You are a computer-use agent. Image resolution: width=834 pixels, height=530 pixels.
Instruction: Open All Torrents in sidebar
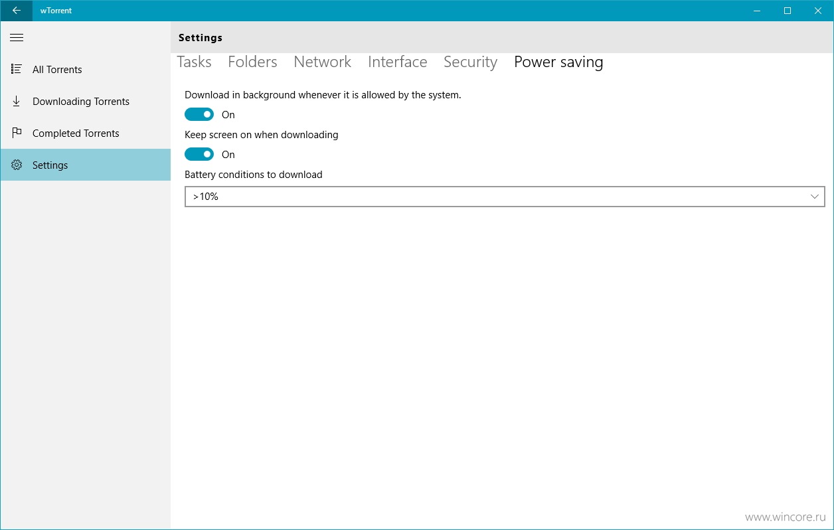pyautogui.click(x=86, y=69)
